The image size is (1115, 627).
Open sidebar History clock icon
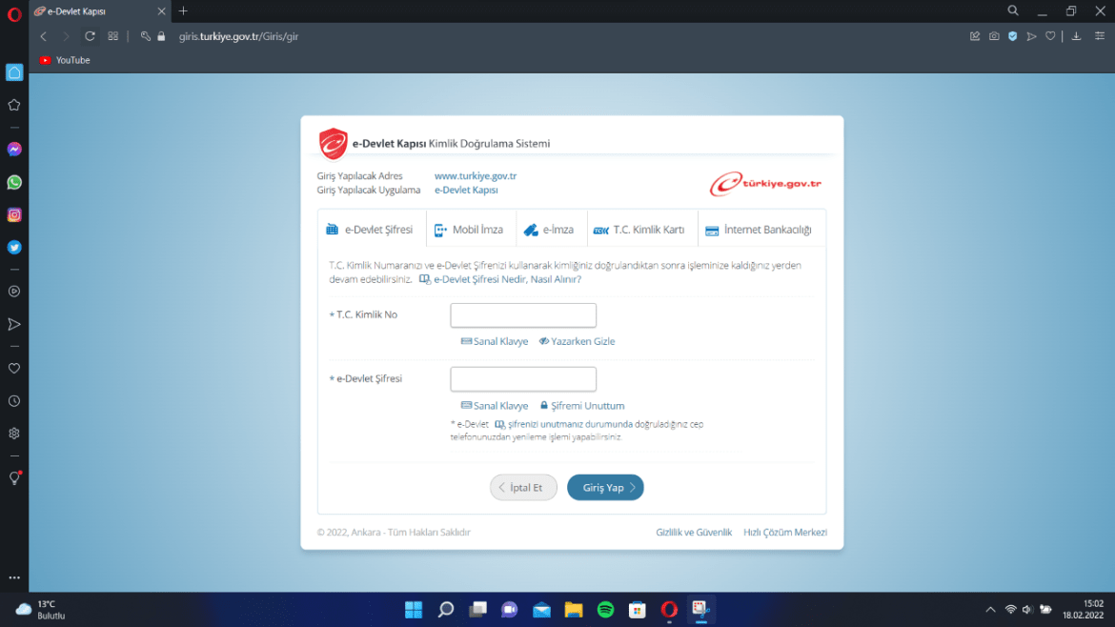[14, 401]
